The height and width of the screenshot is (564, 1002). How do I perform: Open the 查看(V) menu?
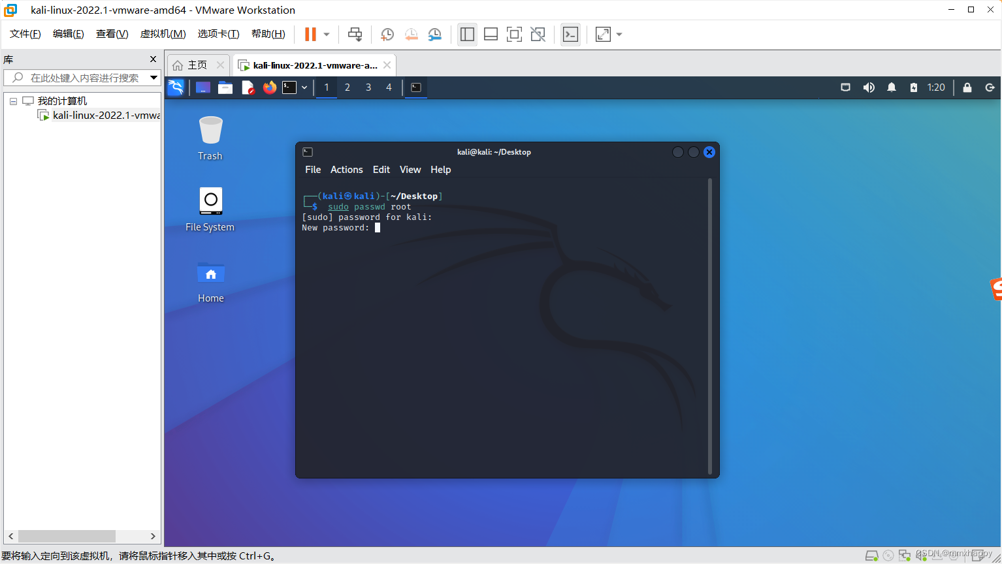(x=112, y=34)
